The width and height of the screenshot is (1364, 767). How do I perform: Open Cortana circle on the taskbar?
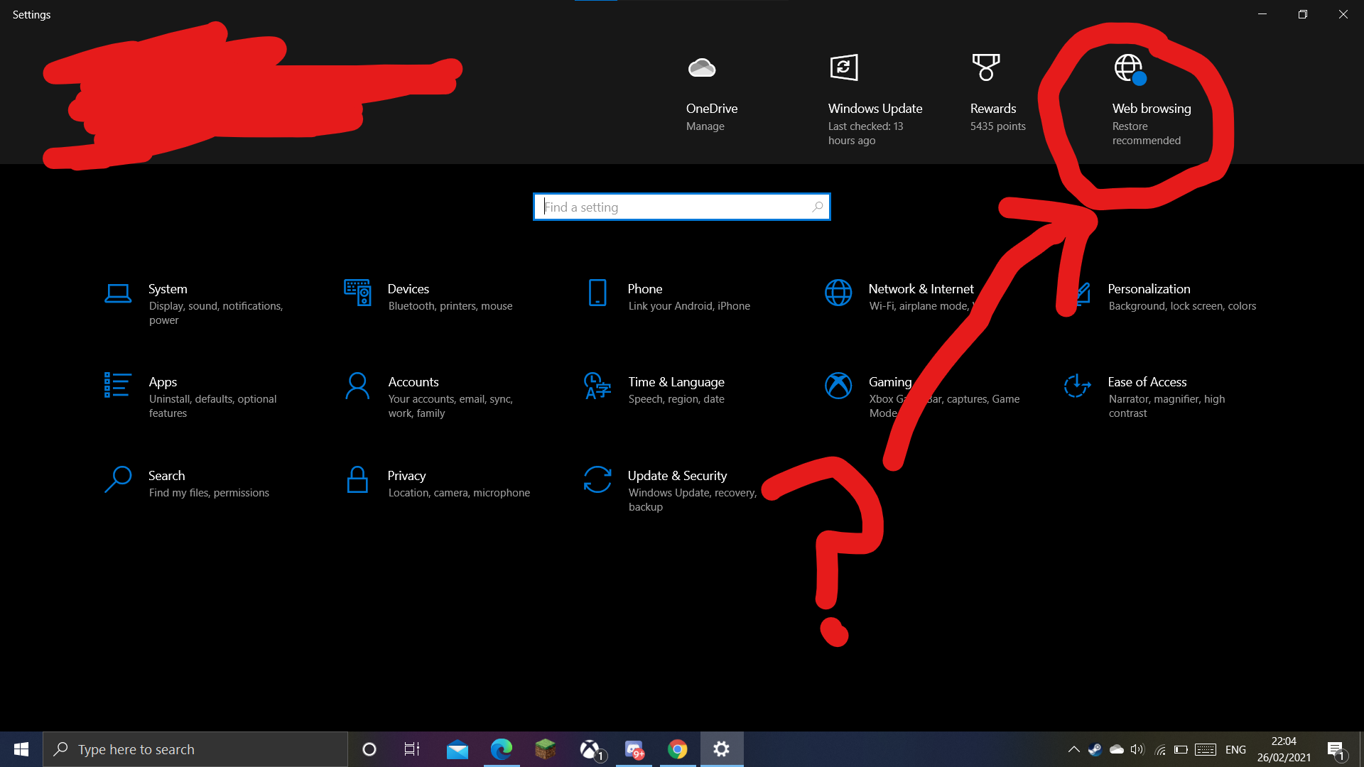pyautogui.click(x=369, y=749)
